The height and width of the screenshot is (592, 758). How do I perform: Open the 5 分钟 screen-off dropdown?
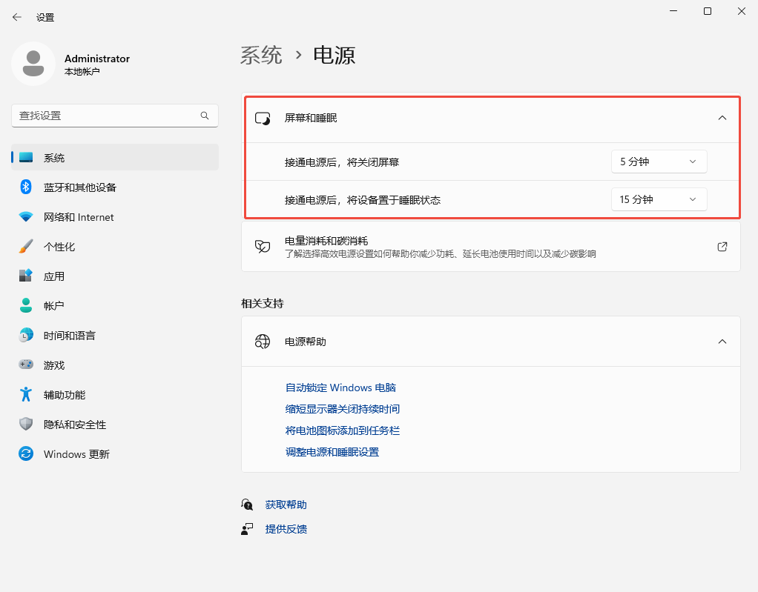tap(659, 162)
